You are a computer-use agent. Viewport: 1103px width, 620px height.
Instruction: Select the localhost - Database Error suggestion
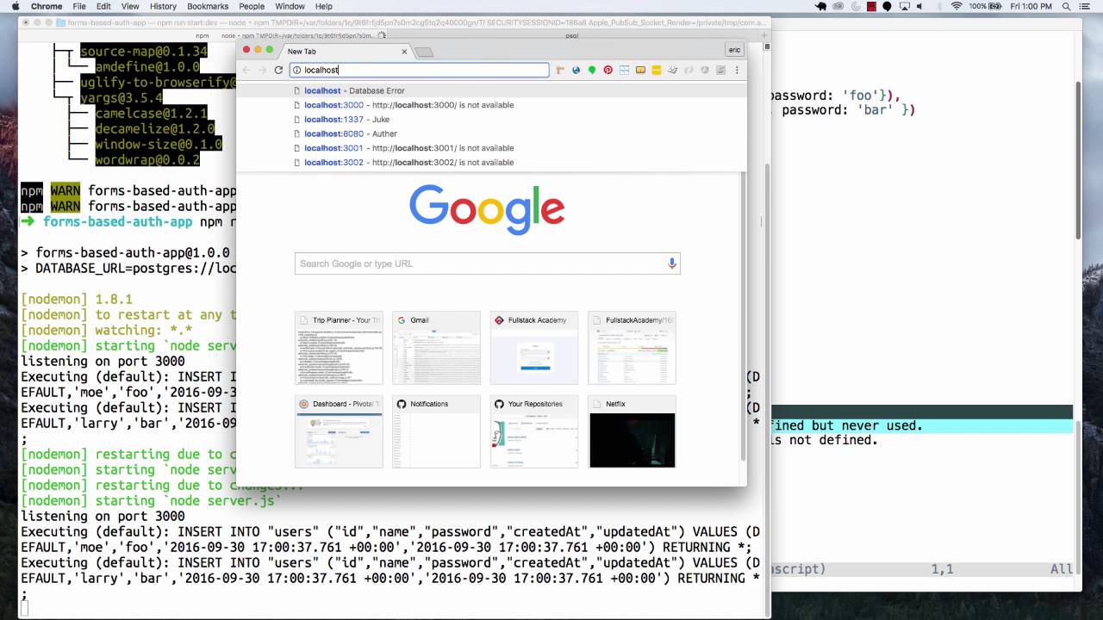[491, 90]
